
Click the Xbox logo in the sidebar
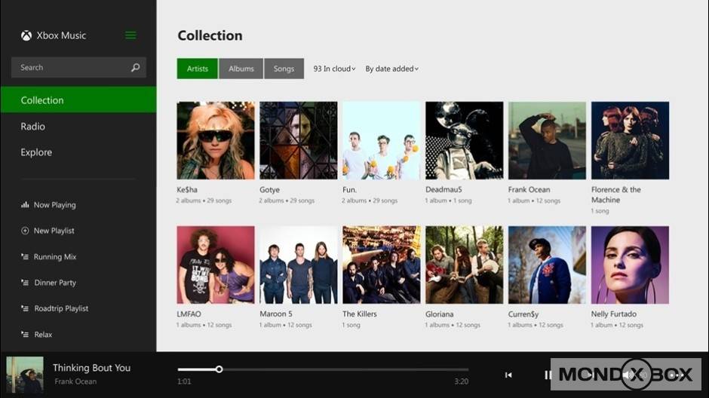[x=26, y=35]
